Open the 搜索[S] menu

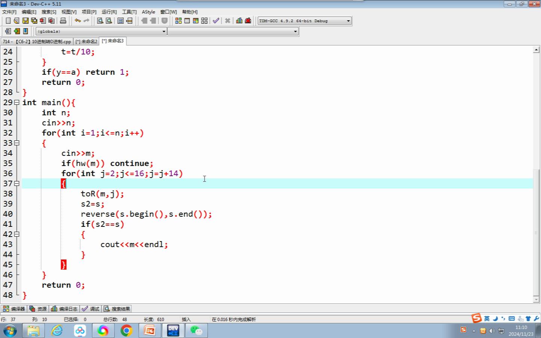coord(49,12)
